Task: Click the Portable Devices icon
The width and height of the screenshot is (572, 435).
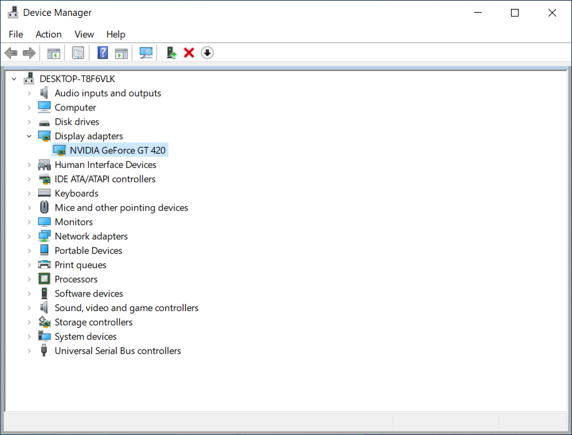Action: tap(44, 251)
